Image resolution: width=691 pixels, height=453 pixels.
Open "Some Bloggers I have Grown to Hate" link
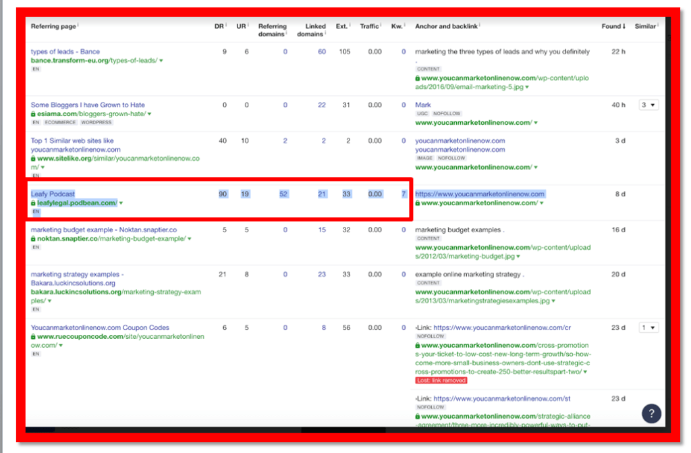click(88, 105)
